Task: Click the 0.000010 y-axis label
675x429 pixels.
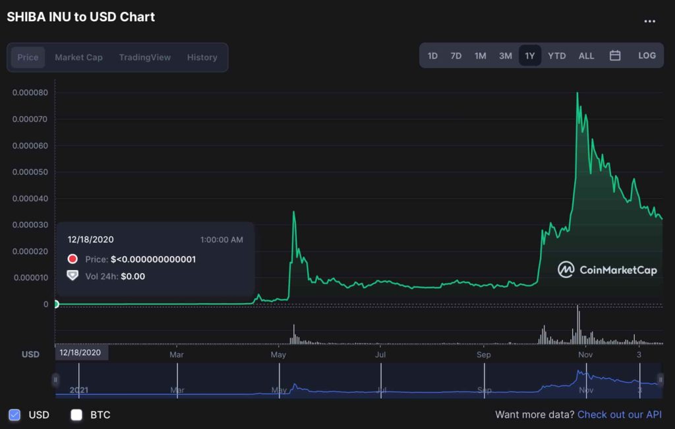Action: click(x=31, y=278)
